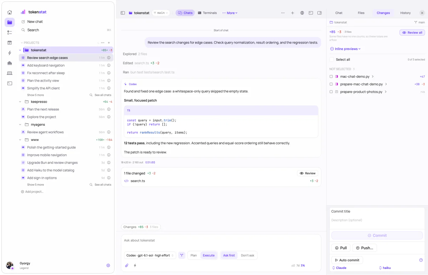
Task: Select the Don't ask option
Action: coord(248,255)
